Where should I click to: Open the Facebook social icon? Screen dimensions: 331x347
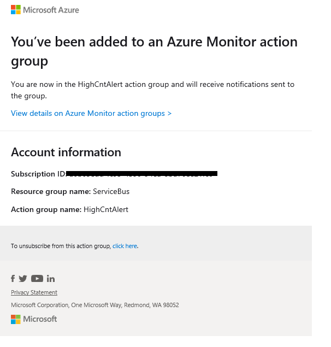(13, 278)
